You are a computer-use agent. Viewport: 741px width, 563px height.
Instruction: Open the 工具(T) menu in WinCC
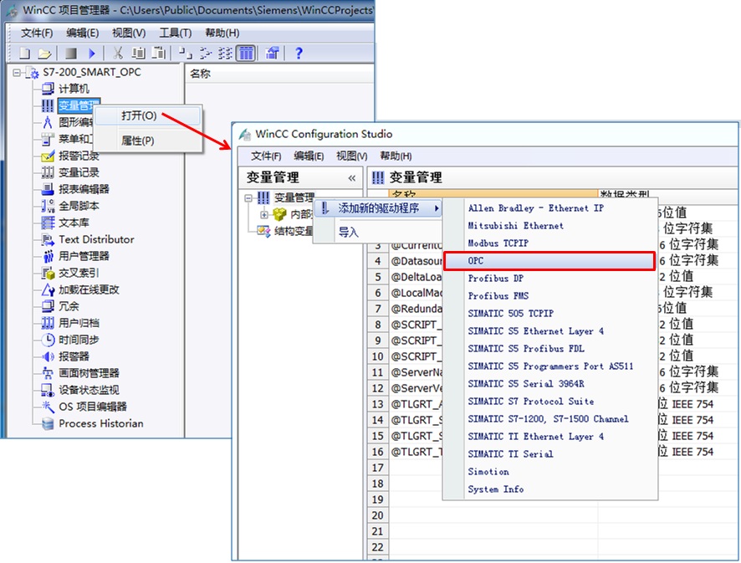(x=175, y=33)
